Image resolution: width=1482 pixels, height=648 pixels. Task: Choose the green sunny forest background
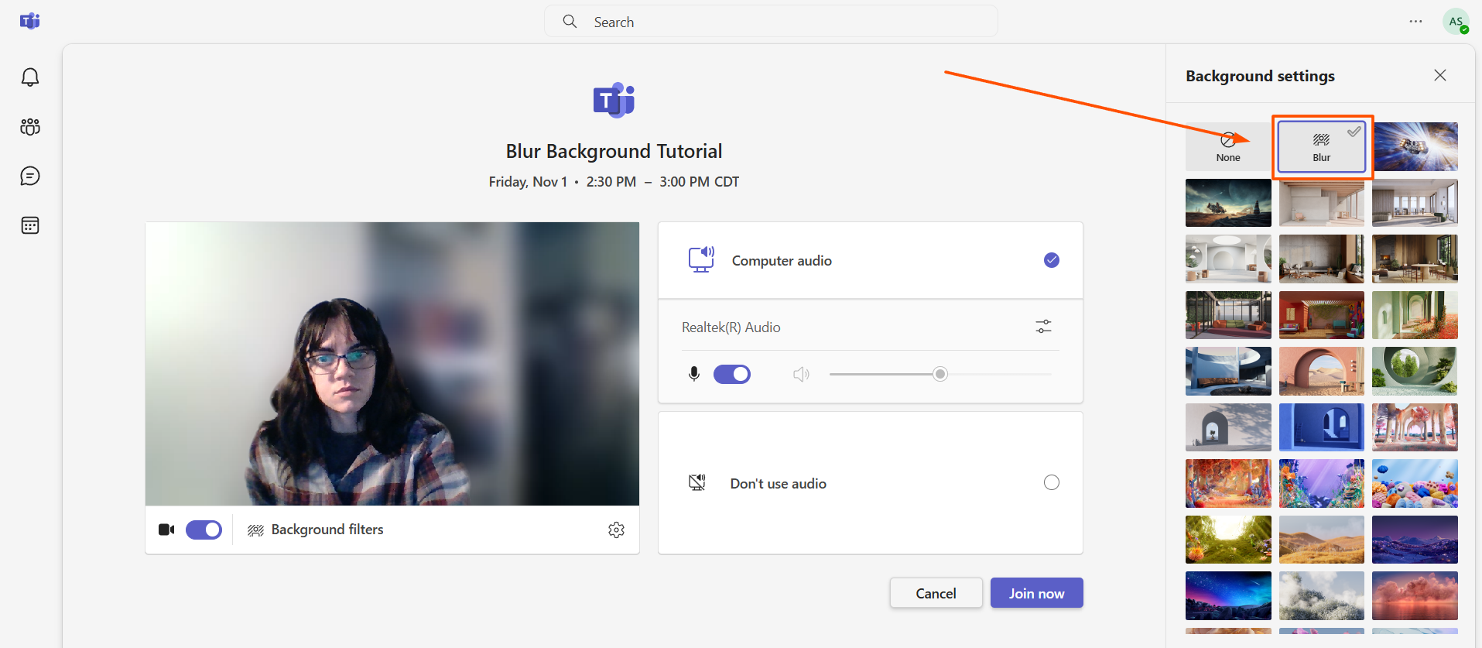pos(1228,540)
